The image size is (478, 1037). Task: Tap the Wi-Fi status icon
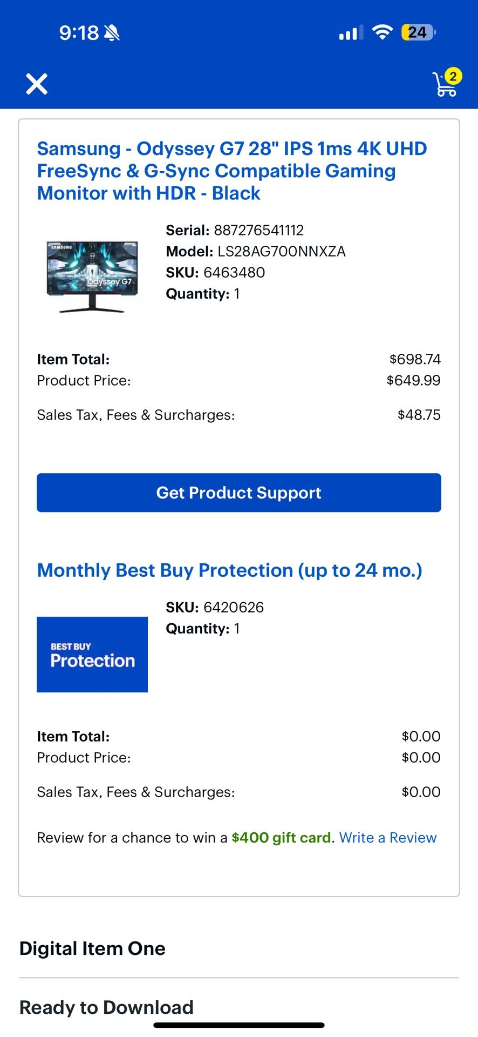point(383,32)
